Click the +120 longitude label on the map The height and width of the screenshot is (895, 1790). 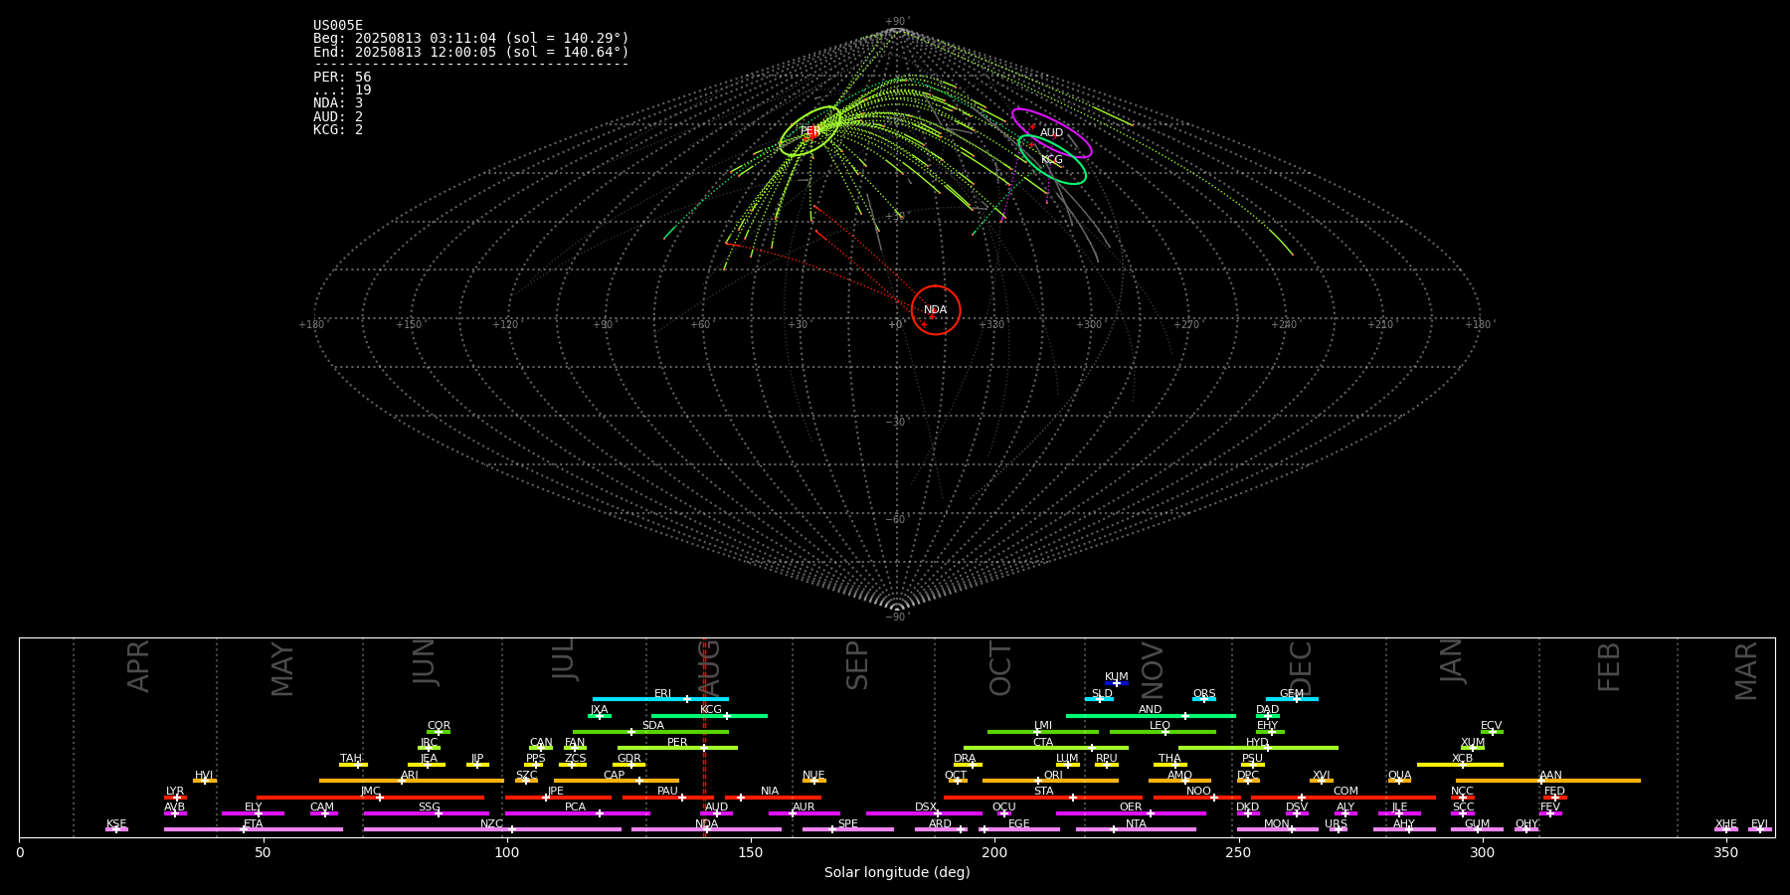coord(505,325)
